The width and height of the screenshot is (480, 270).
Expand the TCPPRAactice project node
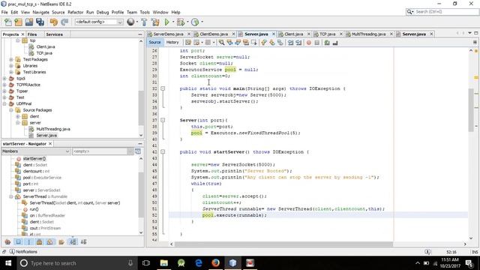(x=4, y=85)
